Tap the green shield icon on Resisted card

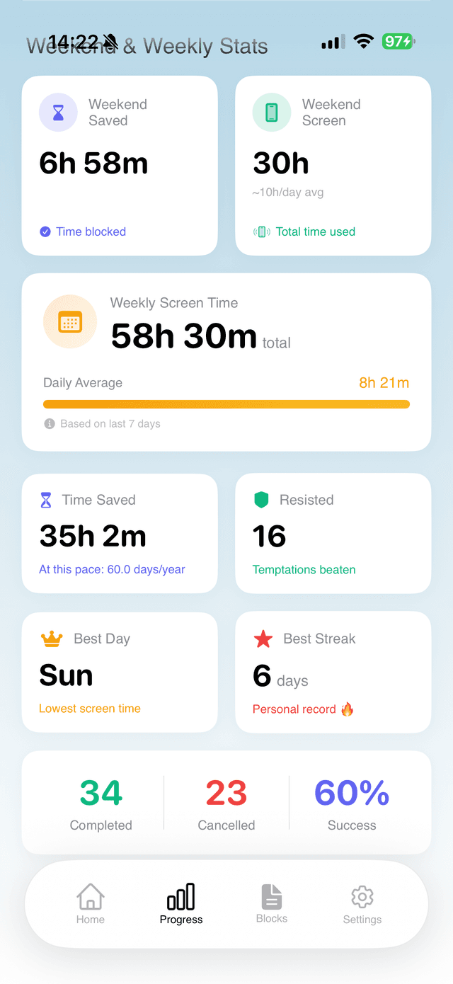pos(261,499)
